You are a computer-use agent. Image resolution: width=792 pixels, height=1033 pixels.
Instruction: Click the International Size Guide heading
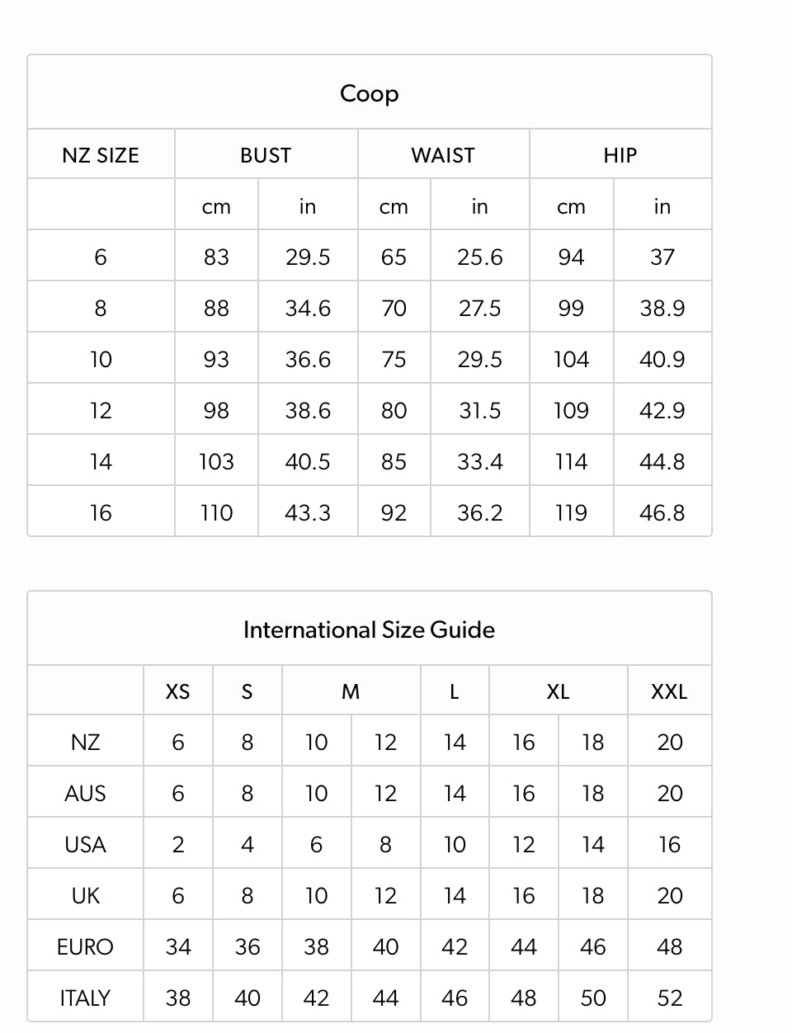tap(369, 630)
